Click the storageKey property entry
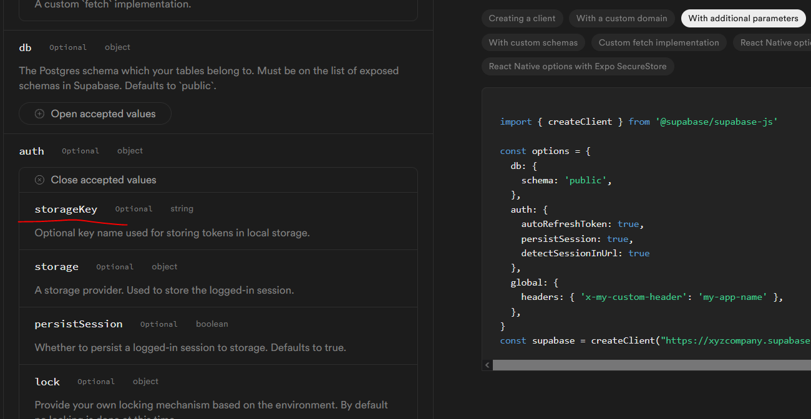Screen dimensions: 811x419 pos(66,209)
